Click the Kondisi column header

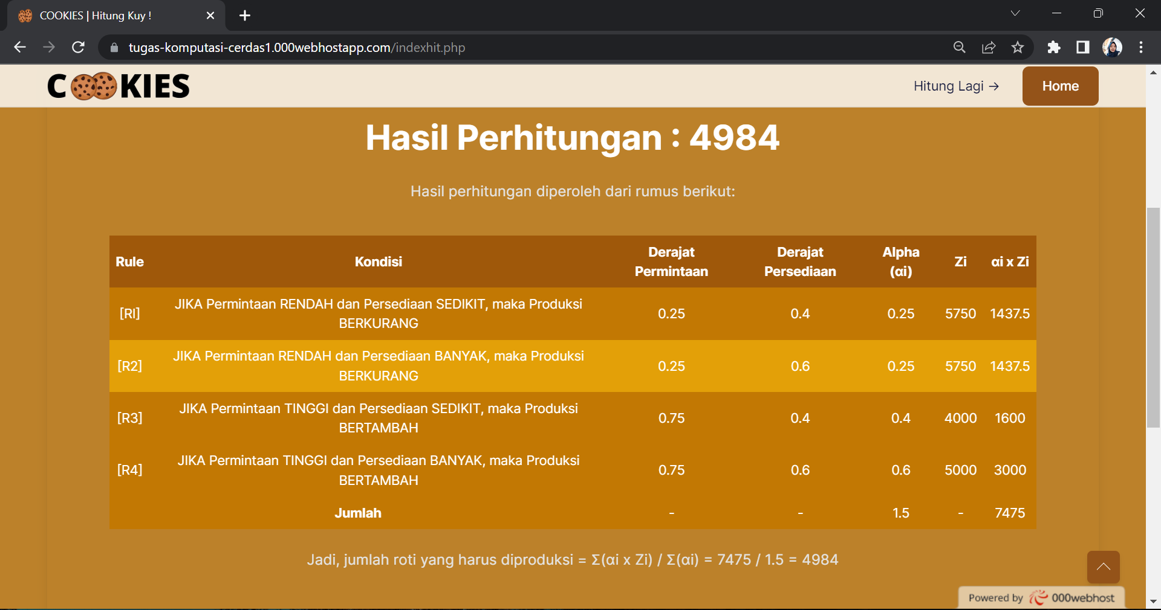379,262
